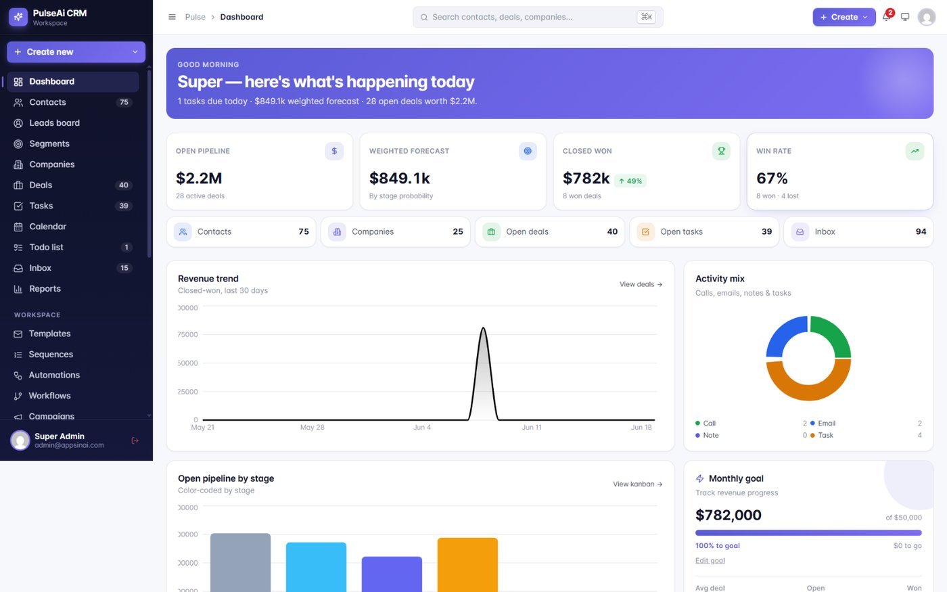Expand the Create new sidebar dropdown
This screenshot has height=592, width=947.
76,52
